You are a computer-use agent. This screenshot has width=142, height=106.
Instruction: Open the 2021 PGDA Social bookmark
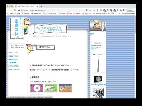50,14
